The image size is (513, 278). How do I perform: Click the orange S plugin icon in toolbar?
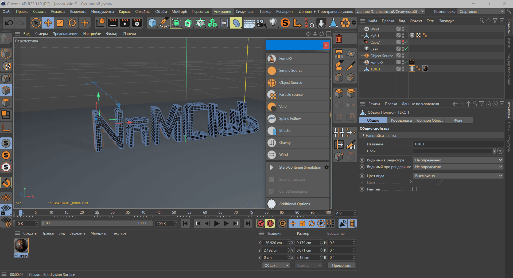pos(285,23)
